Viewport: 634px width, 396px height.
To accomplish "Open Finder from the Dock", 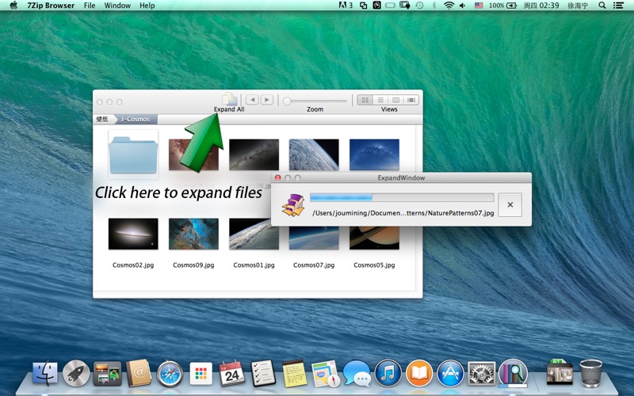I will pyautogui.click(x=45, y=373).
